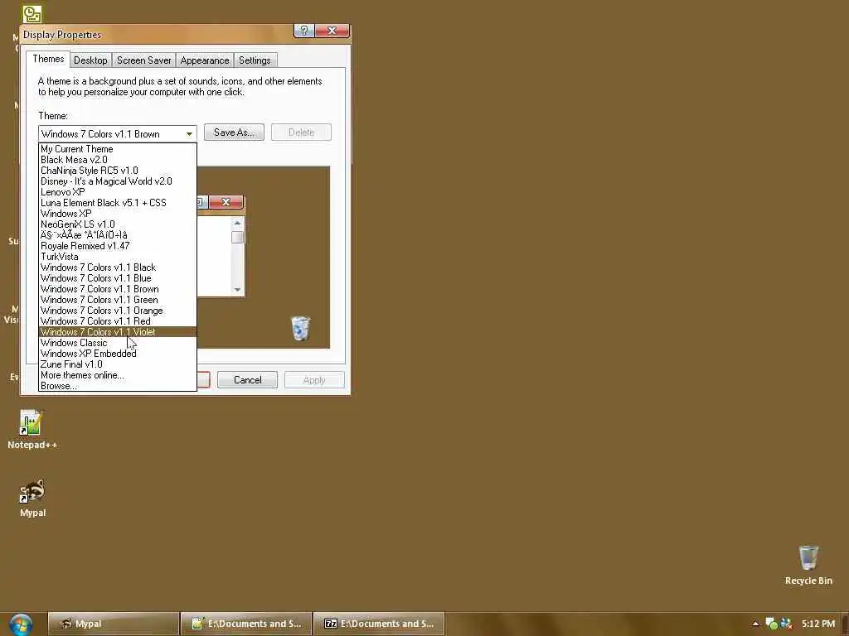Select Lenovo XP theme
The image size is (849, 636).
point(118,192)
